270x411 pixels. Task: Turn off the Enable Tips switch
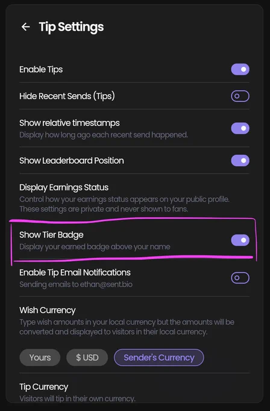[240, 70]
